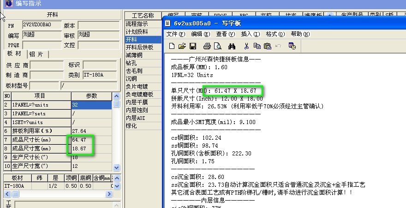Click the Undo arrow icon

coord(278,46)
